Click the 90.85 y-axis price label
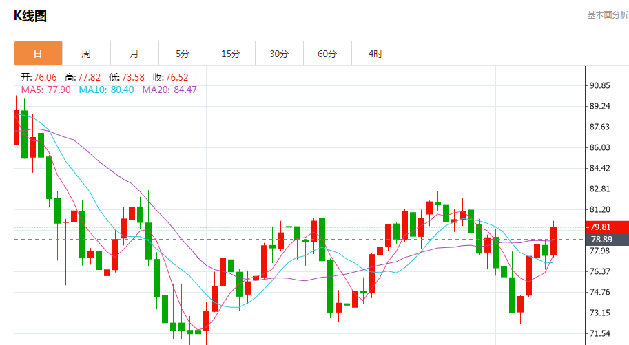The image size is (629, 345). click(x=600, y=86)
